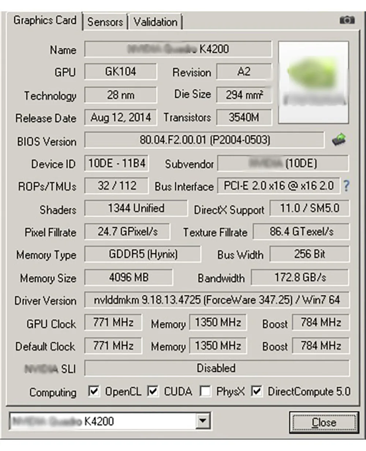
Task: Click the Driver Version field nvlddmkm 9.18.13.4725
Action: pyautogui.click(x=217, y=300)
